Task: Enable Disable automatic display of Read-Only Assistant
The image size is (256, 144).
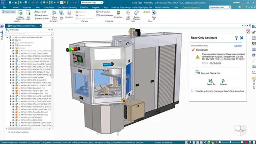Action: (192, 91)
